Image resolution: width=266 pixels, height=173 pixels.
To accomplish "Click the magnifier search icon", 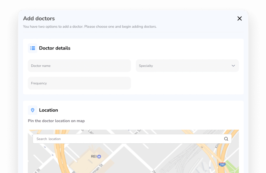I will click(x=226, y=139).
